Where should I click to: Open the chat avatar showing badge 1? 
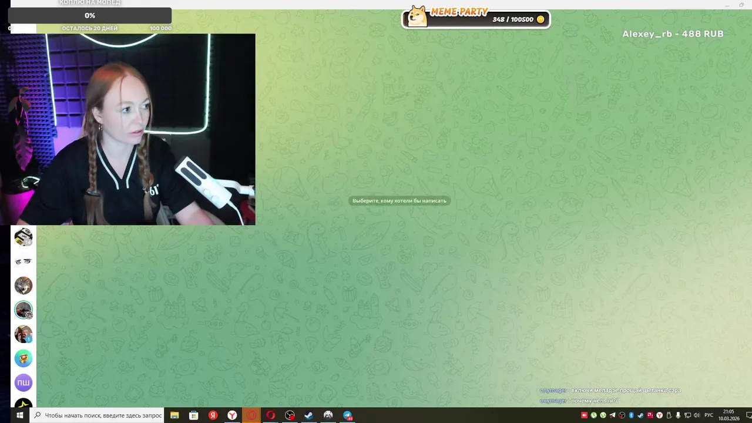pos(23,334)
